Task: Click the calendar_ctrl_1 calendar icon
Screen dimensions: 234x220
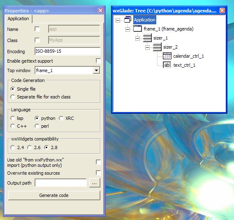Action: click(x=167, y=56)
